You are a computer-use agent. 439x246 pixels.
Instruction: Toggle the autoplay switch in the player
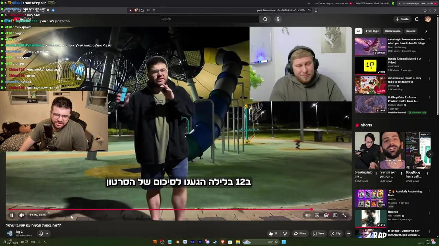pos(308,215)
